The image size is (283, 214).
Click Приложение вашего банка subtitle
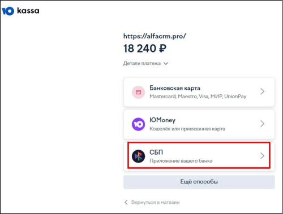(181, 161)
